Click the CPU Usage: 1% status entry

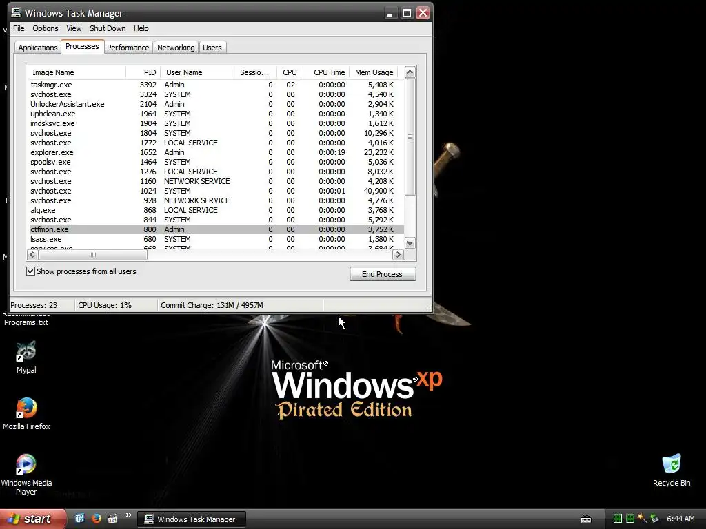116,305
